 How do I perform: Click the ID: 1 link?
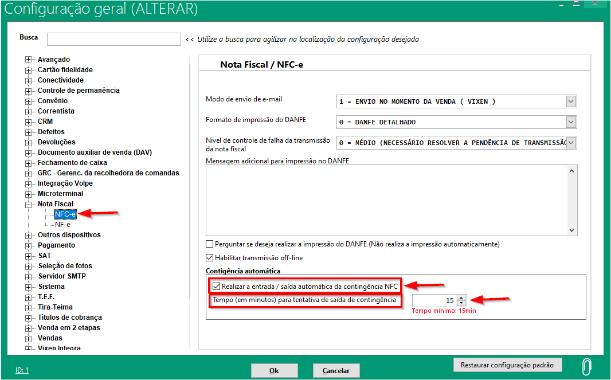coord(22,370)
